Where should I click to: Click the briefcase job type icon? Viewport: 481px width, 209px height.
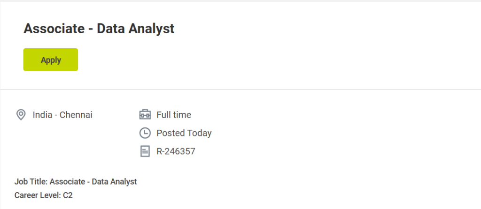click(145, 115)
